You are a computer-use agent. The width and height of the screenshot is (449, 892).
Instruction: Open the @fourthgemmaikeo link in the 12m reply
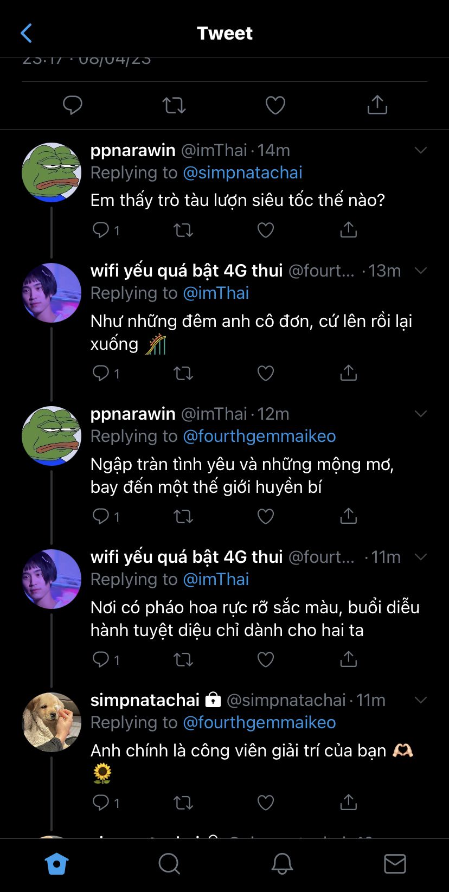259,437
